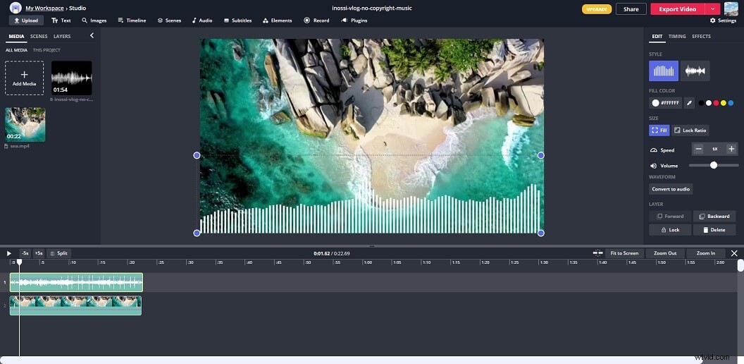Screen dimensions: 744x364
Task: Toggle the Lock Ratio option
Action: click(690, 131)
